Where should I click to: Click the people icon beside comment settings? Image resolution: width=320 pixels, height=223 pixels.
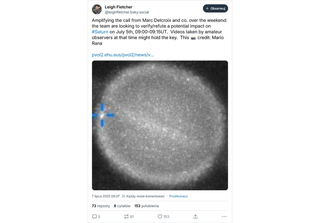123,196
